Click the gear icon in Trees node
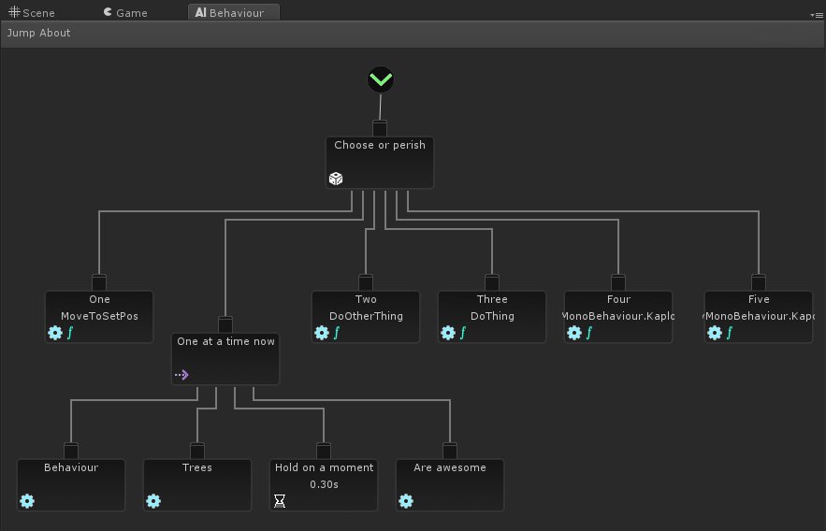The width and height of the screenshot is (826, 531). 153,501
